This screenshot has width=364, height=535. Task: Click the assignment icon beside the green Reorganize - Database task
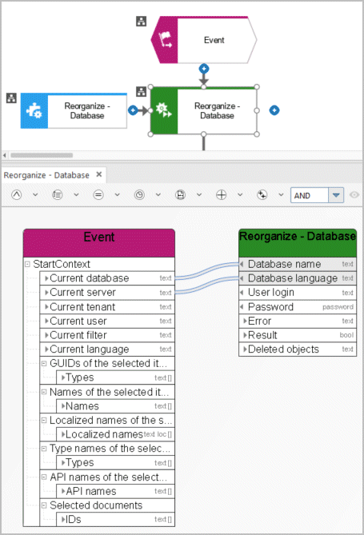pos(141,91)
